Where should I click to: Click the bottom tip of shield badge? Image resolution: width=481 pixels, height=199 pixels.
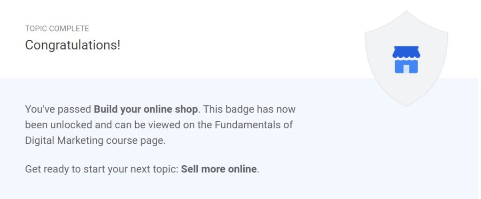[x=406, y=103]
